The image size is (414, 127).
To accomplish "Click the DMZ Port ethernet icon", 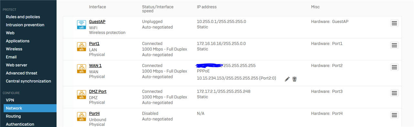I will (82, 95).
